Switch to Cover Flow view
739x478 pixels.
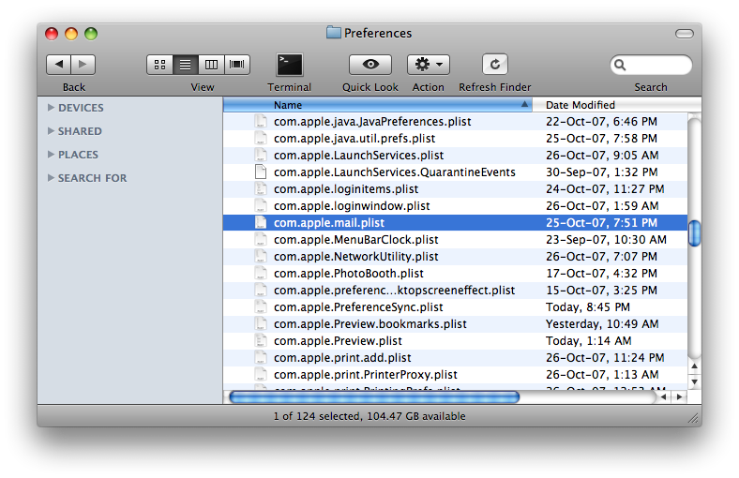(x=237, y=65)
